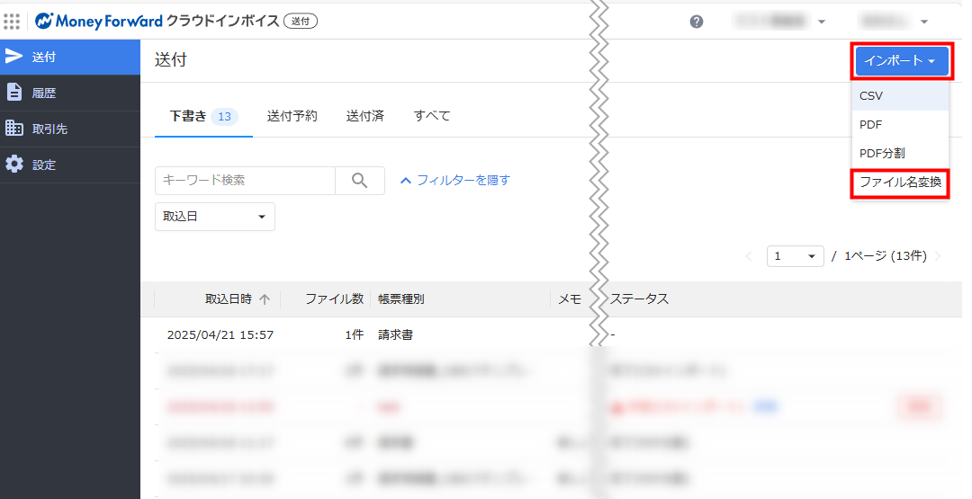Open the インポート dropdown button
This screenshot has width=972, height=499.
[x=902, y=60]
